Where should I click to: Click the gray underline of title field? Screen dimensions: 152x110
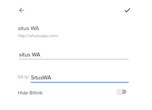tap(74, 59)
